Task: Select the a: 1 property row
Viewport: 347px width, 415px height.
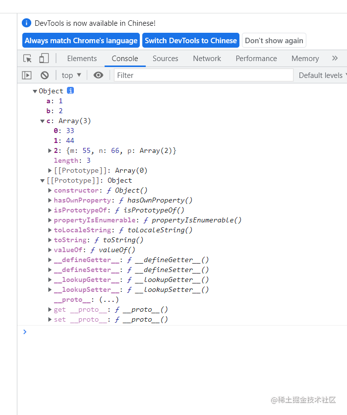Action: (55, 101)
